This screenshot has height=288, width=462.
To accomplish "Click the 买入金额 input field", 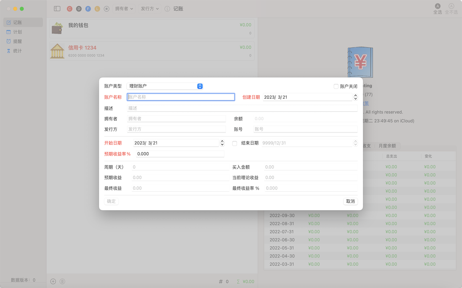I will point(311,167).
